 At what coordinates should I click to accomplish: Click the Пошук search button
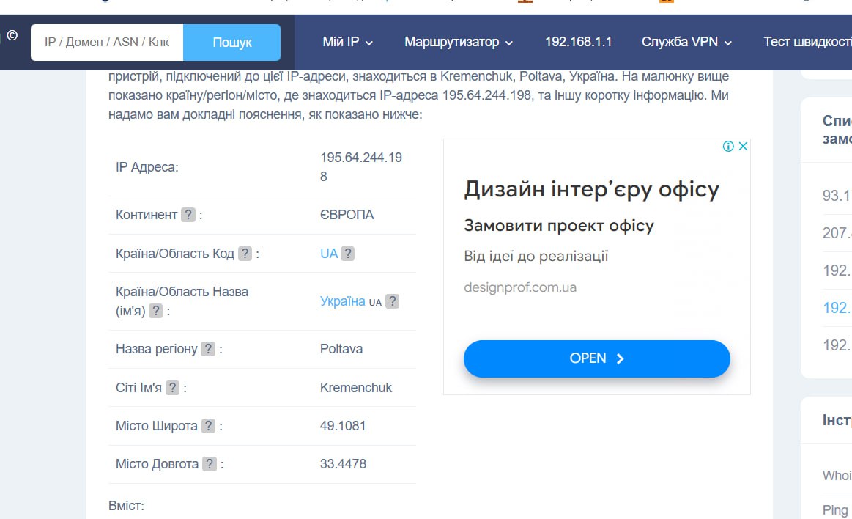tap(231, 43)
